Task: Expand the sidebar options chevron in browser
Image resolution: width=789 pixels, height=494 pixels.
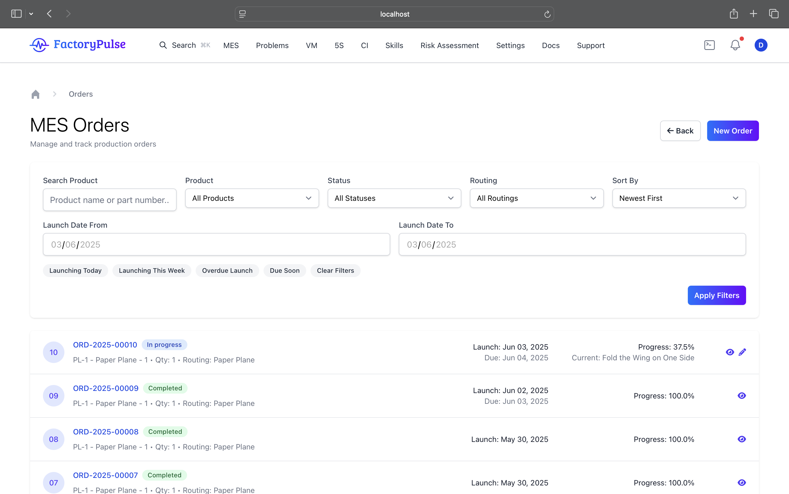Action: pos(31,14)
